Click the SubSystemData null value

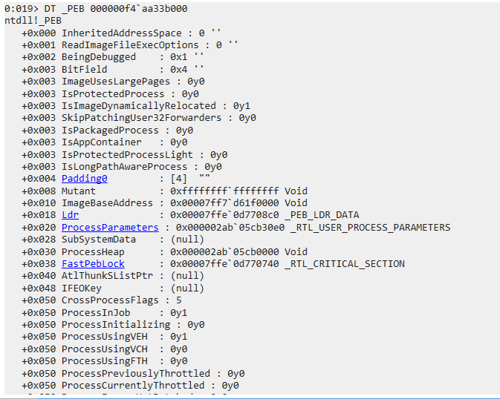pyautogui.click(x=187, y=240)
